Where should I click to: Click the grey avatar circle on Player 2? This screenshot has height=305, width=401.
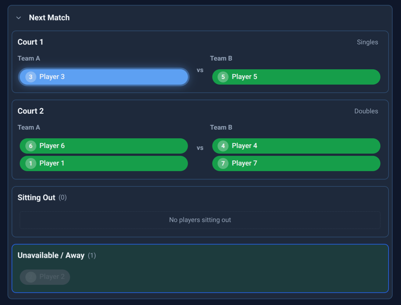pyautogui.click(x=30, y=277)
